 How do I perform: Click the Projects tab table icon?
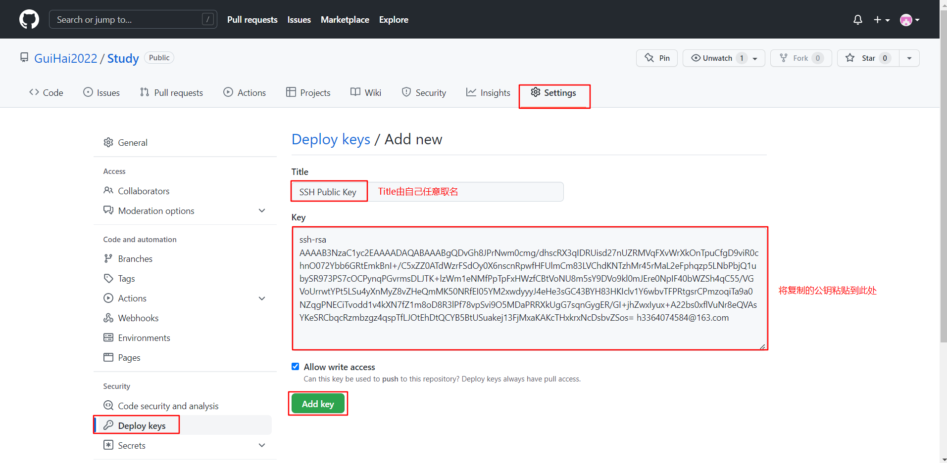[x=291, y=92]
